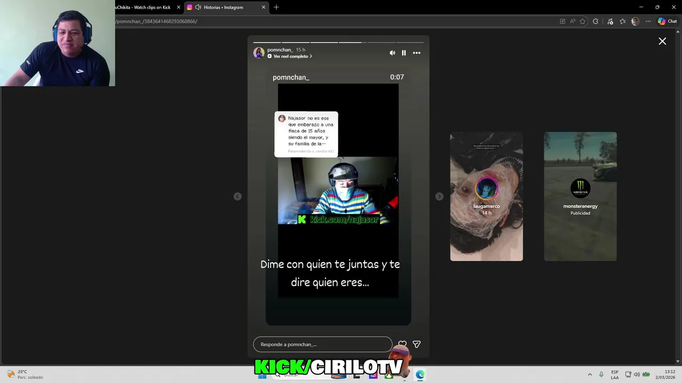Click the Microsoft Edge icon in taskbar
This screenshot has width=682, height=383.
pyautogui.click(x=420, y=375)
